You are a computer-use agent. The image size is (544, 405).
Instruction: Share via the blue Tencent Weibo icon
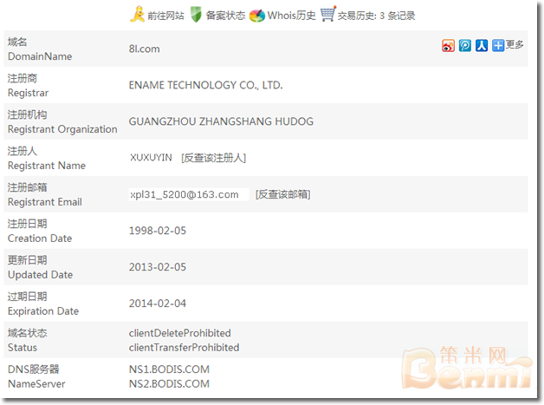[465, 45]
